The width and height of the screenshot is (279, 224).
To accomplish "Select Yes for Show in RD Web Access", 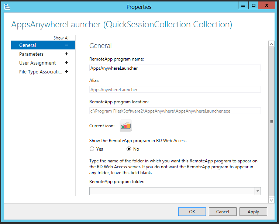I will [92, 149].
